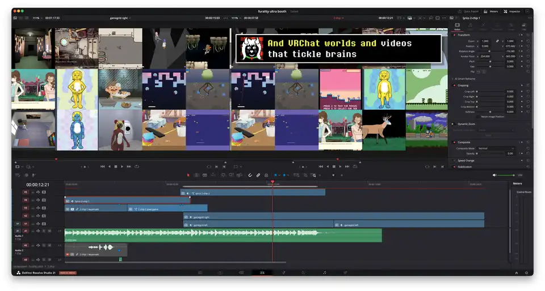Click the blue Flag icon
Viewport: 545px width, 291px height.
[x=276, y=176]
